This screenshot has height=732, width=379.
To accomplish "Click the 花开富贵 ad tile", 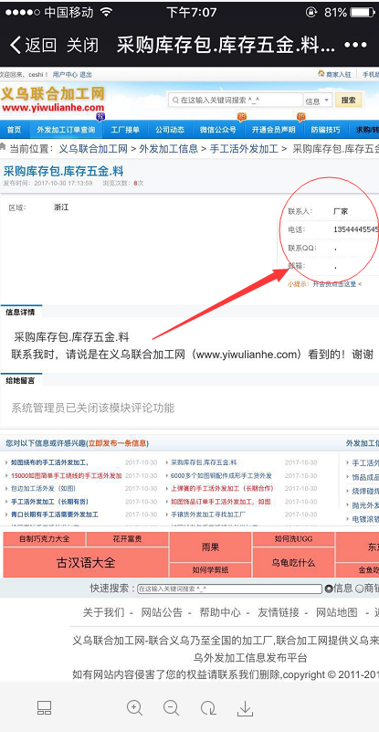I will 127,539.
